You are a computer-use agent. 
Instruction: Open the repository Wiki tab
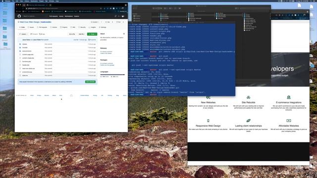[x=73, y=27]
